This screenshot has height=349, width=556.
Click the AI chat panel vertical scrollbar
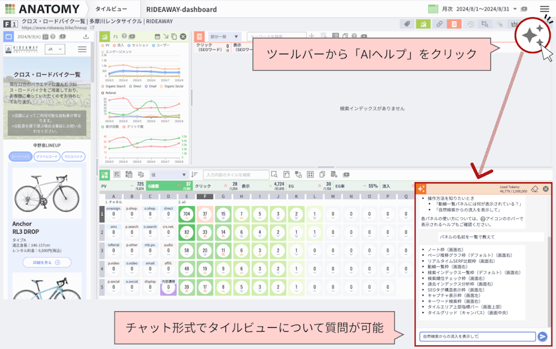coord(550,281)
